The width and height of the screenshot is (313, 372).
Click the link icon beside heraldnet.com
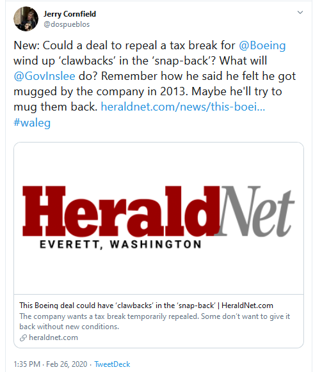(x=23, y=337)
